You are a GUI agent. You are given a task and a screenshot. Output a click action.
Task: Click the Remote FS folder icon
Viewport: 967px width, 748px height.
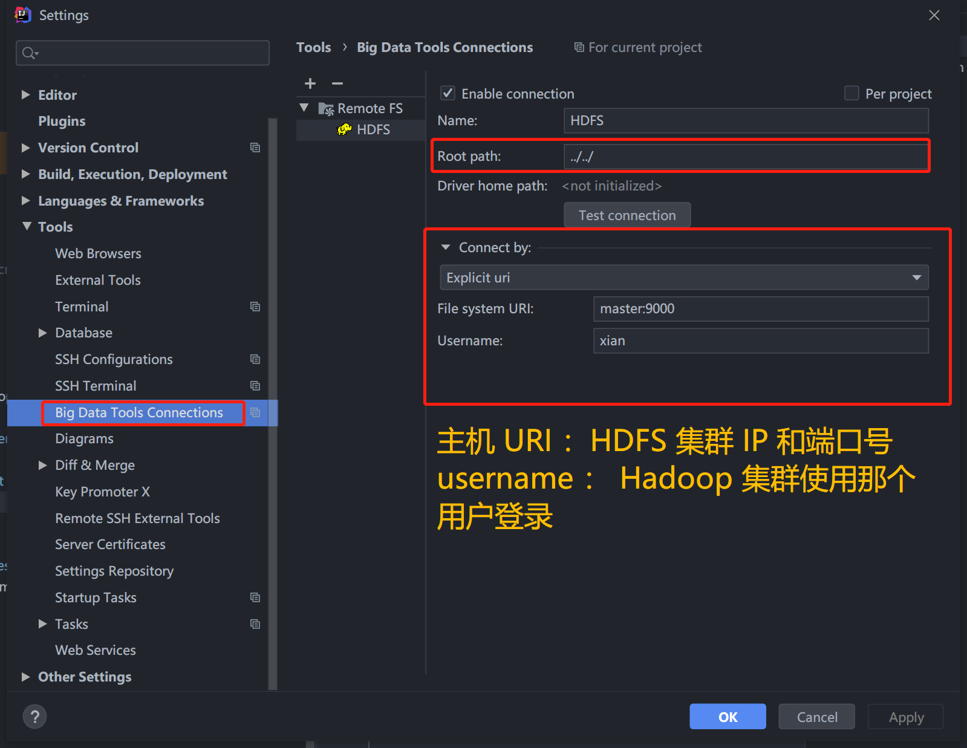point(327,109)
